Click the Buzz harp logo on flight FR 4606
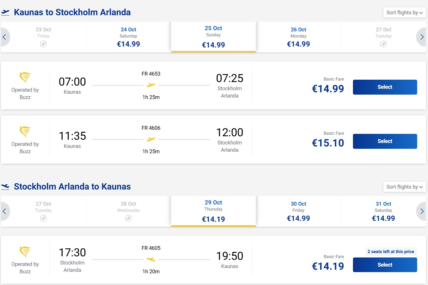 tap(25, 132)
